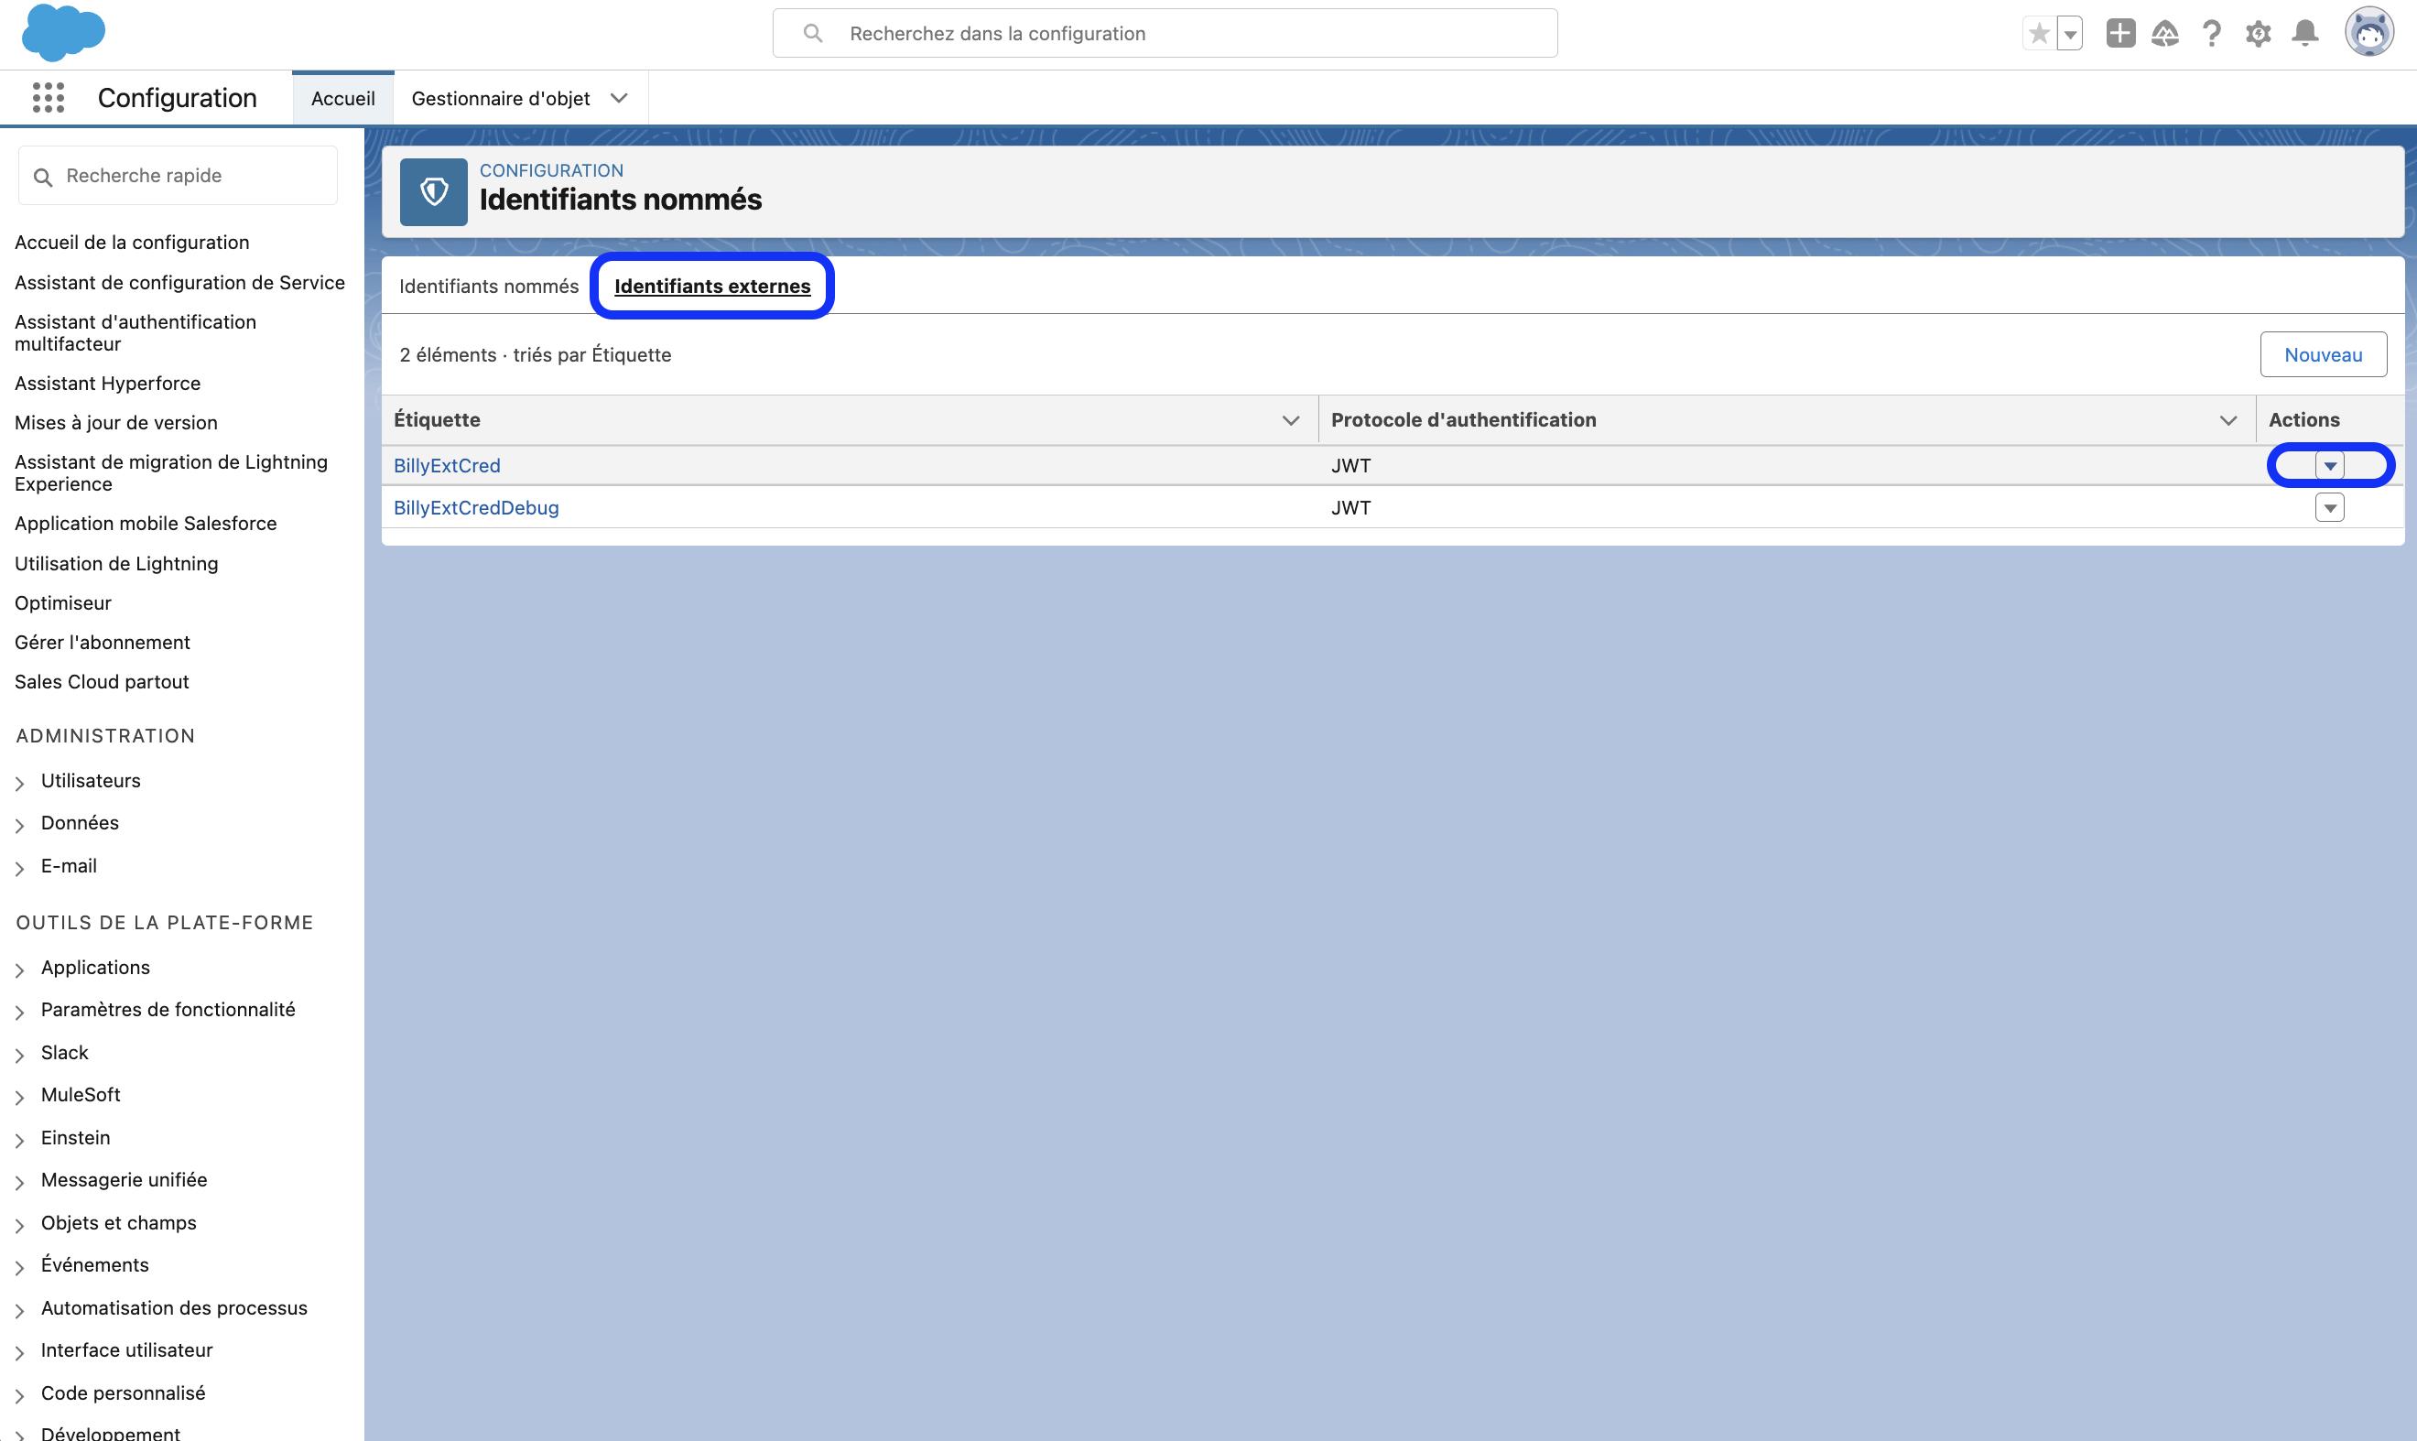Sort by the Étiquette column header
The width and height of the screenshot is (2417, 1441).
pyautogui.click(x=437, y=420)
